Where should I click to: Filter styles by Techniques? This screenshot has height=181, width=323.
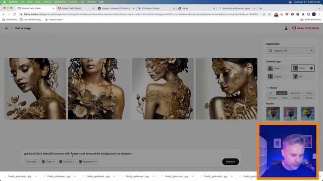click(x=273, y=98)
